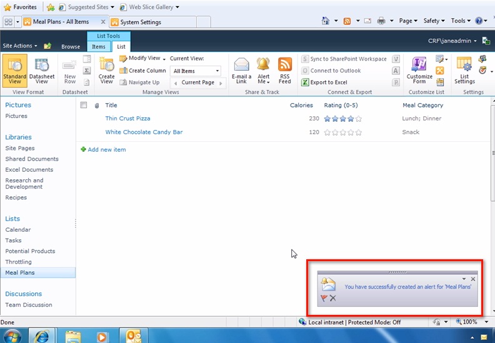
Task: Click the Navigate Up folder icon beside Site Actions
Action: pyautogui.click(x=47, y=46)
